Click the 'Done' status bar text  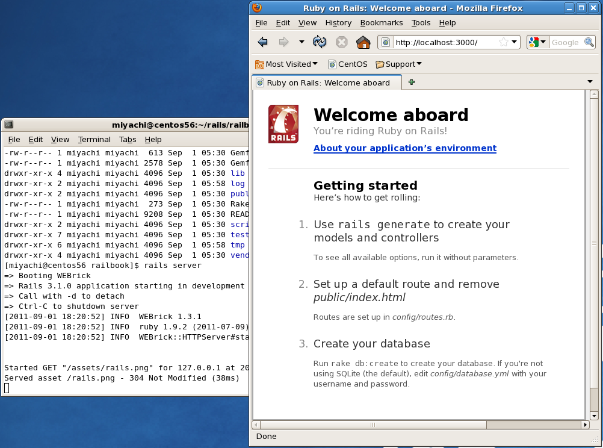(266, 436)
